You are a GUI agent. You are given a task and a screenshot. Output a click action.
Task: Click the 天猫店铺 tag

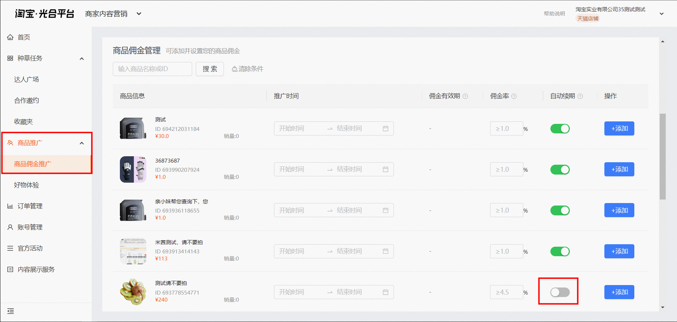pyautogui.click(x=588, y=19)
